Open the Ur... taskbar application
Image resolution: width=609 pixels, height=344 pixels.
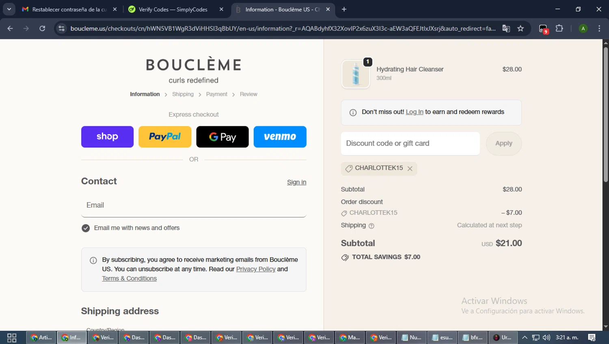pyautogui.click(x=503, y=338)
